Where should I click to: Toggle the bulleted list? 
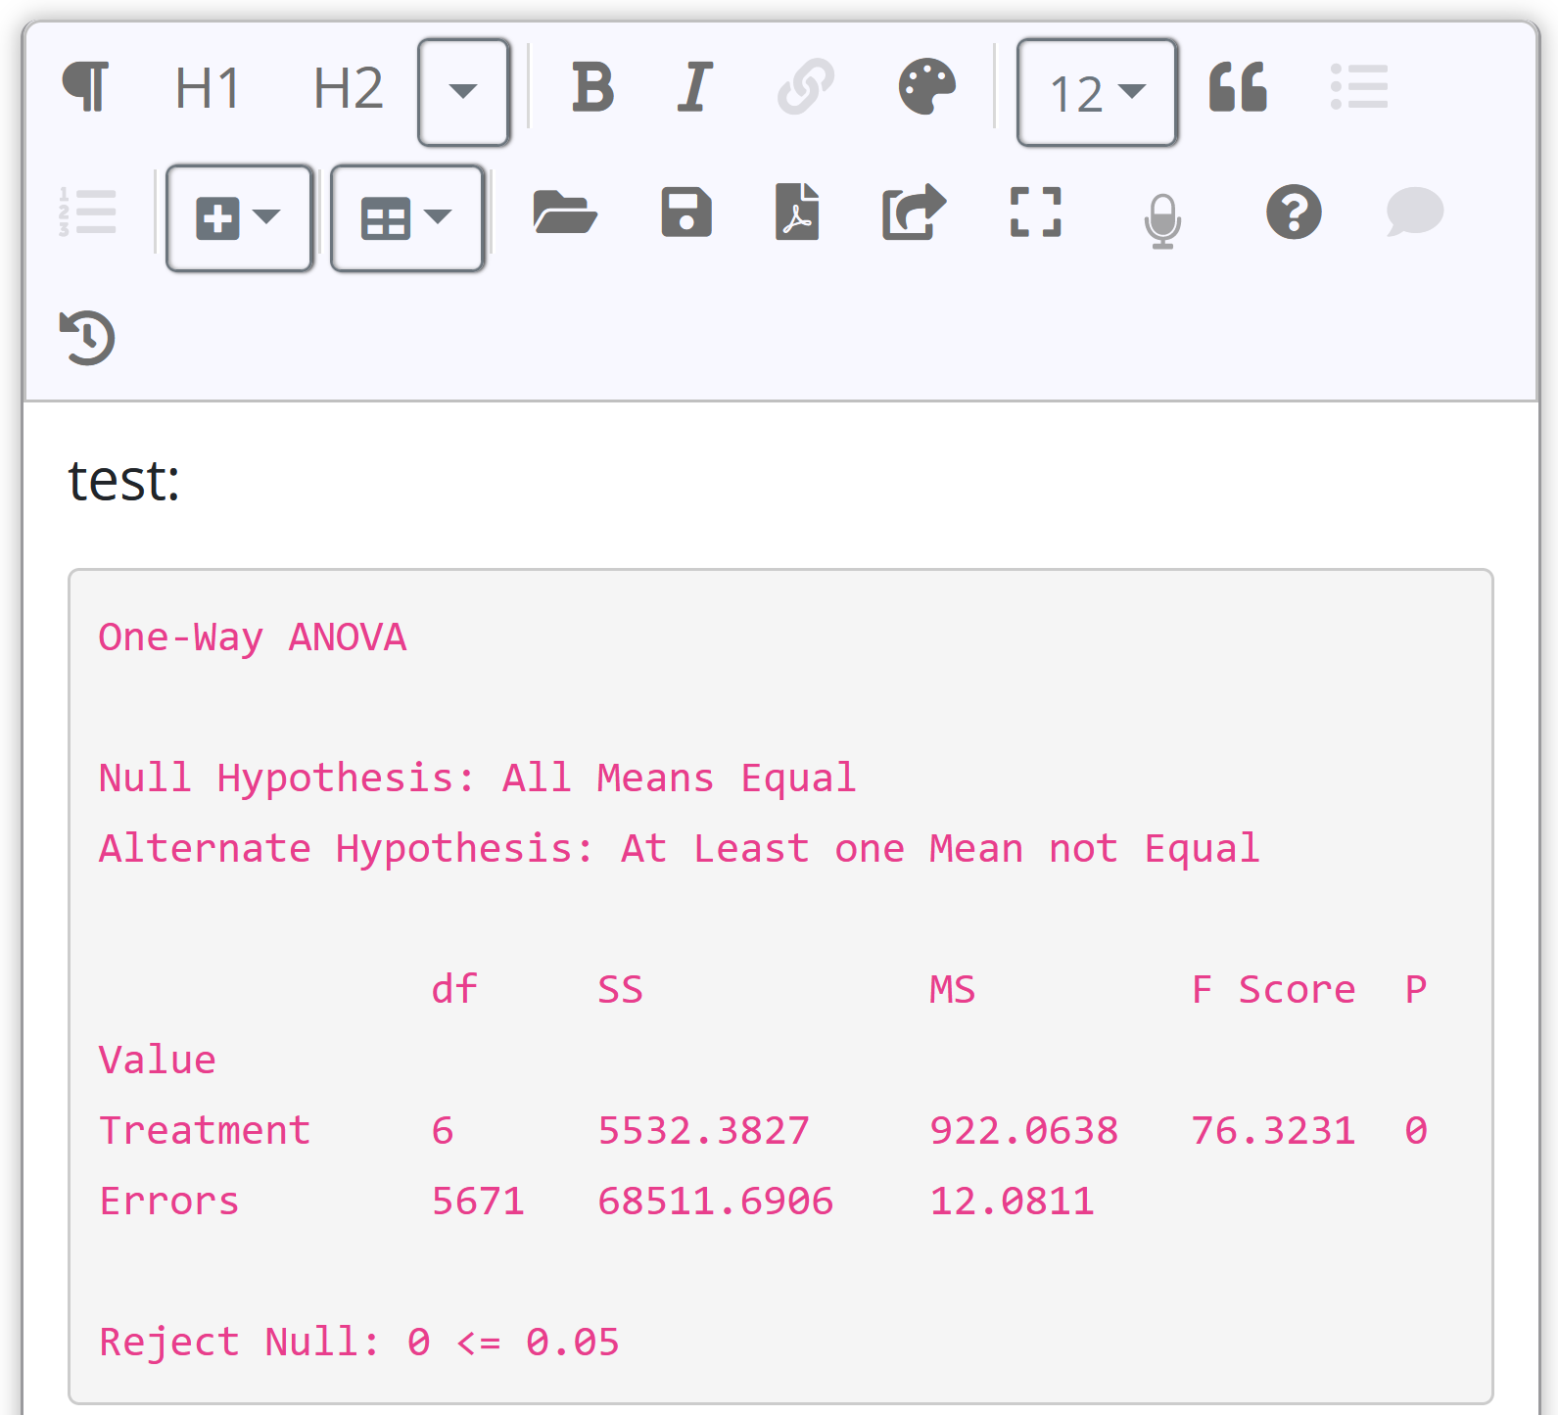pyautogui.click(x=1359, y=87)
